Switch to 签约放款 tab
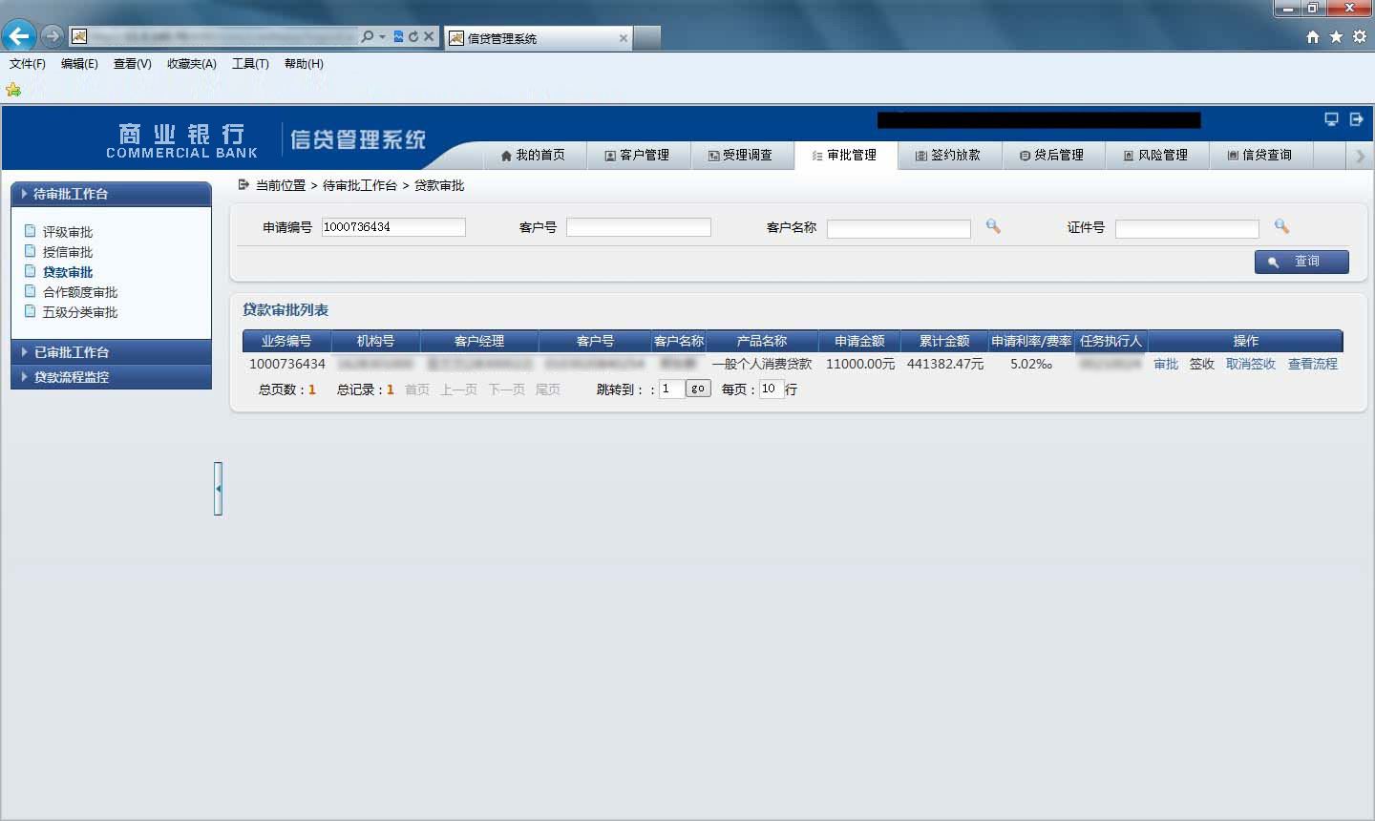 pos(949,155)
